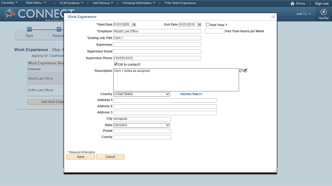
Task: Expand the Favorites menu
Action: (9, 3)
